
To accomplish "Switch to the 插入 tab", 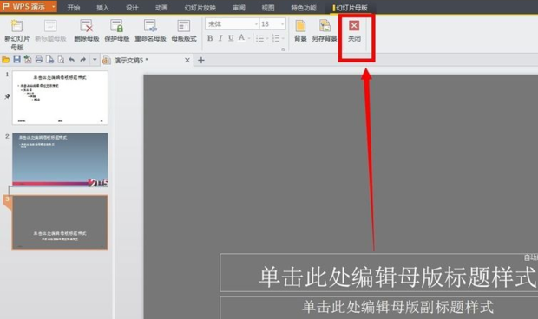I will click(x=102, y=8).
